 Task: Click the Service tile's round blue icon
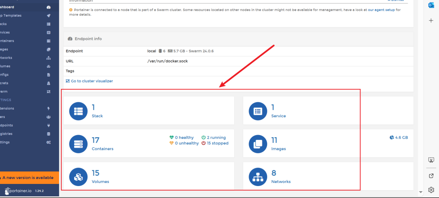click(258, 111)
